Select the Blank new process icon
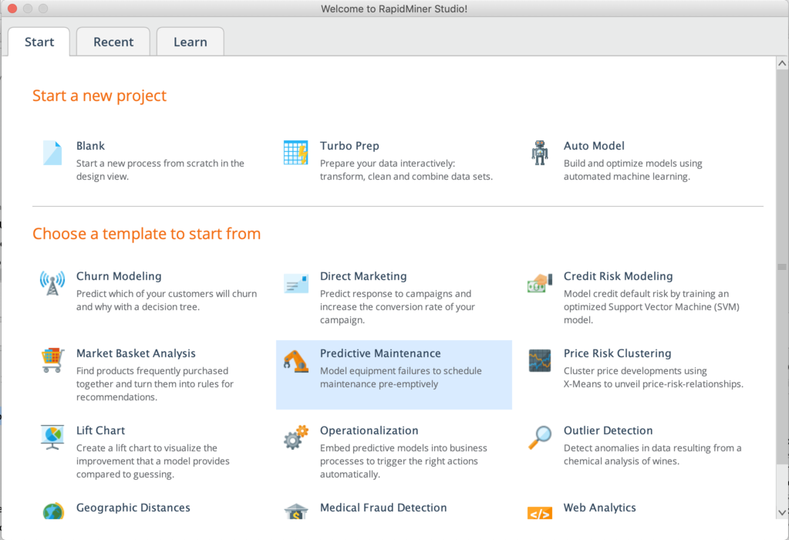 click(52, 153)
